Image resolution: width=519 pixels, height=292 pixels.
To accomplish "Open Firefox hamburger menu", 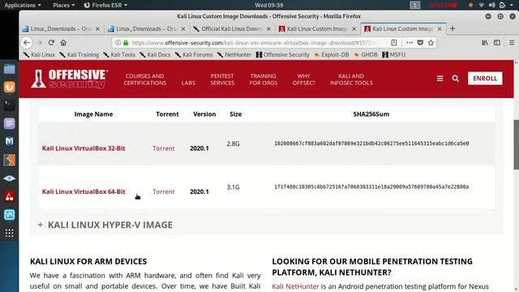I will click(x=512, y=43).
